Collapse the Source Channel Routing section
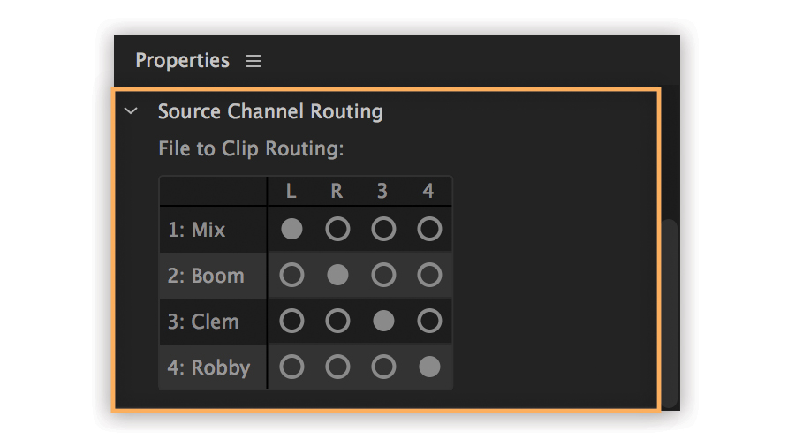The image size is (795, 447). coord(132,111)
